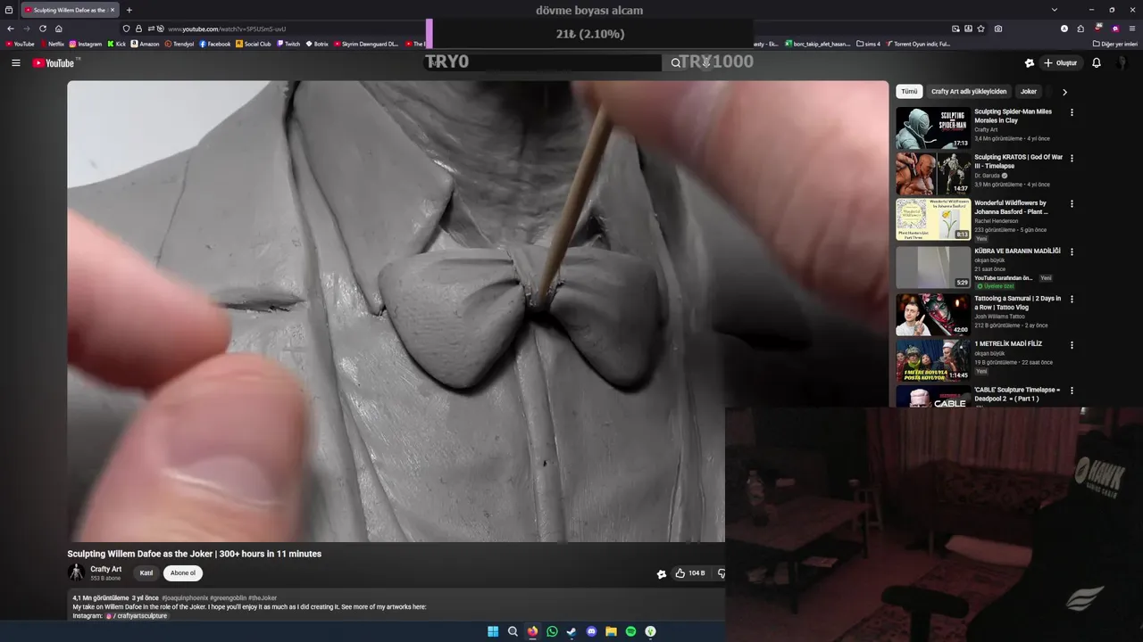Screen dimensions: 1143x642
Task: Open the YouTube bookmark
Action: [20, 44]
